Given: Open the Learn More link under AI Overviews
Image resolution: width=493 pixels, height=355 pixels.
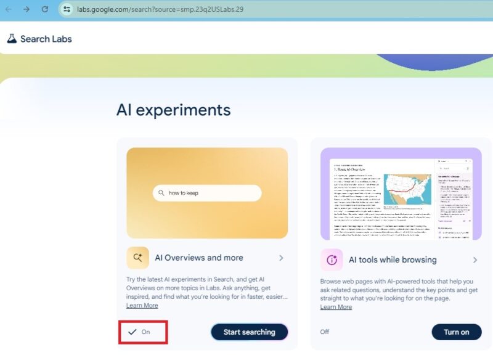Looking at the screenshot, I should click(x=142, y=305).
